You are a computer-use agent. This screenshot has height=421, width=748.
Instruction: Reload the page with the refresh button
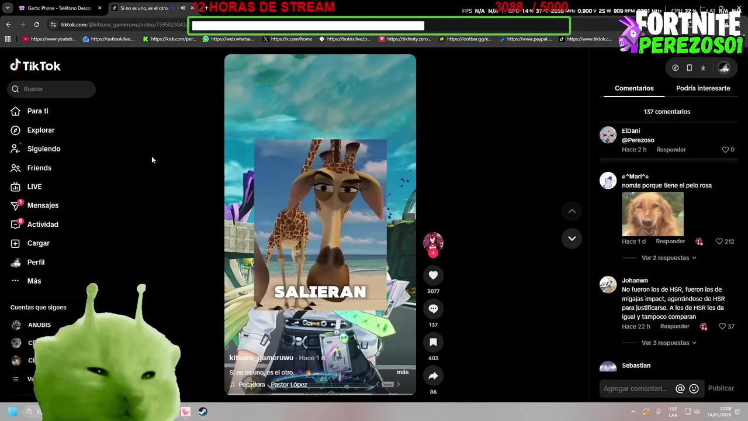(36, 25)
